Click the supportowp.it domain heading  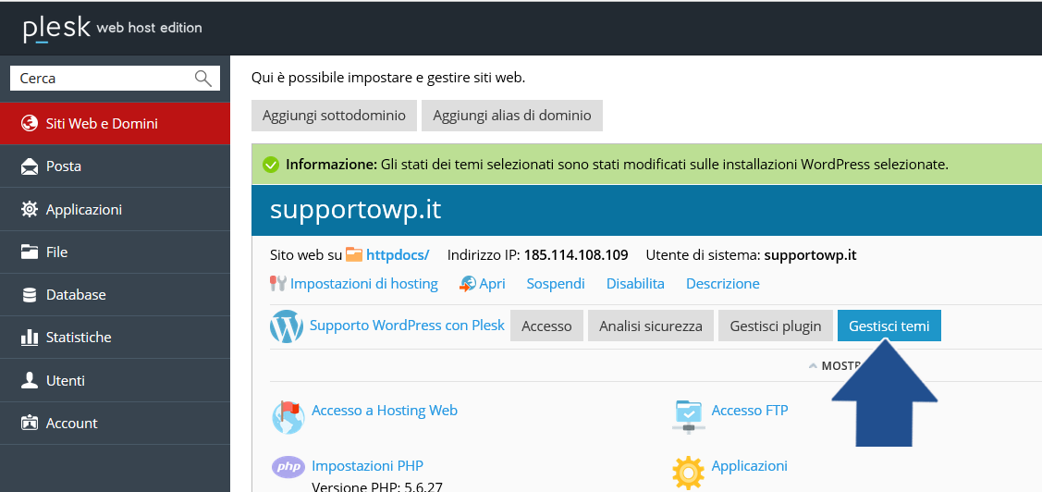click(x=356, y=209)
